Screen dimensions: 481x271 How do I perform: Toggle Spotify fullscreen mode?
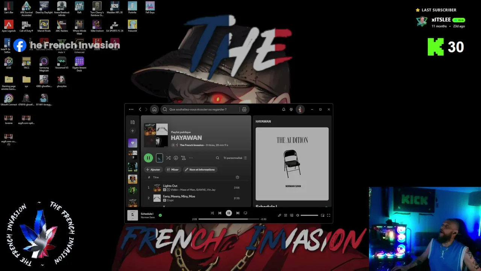tap(328, 215)
